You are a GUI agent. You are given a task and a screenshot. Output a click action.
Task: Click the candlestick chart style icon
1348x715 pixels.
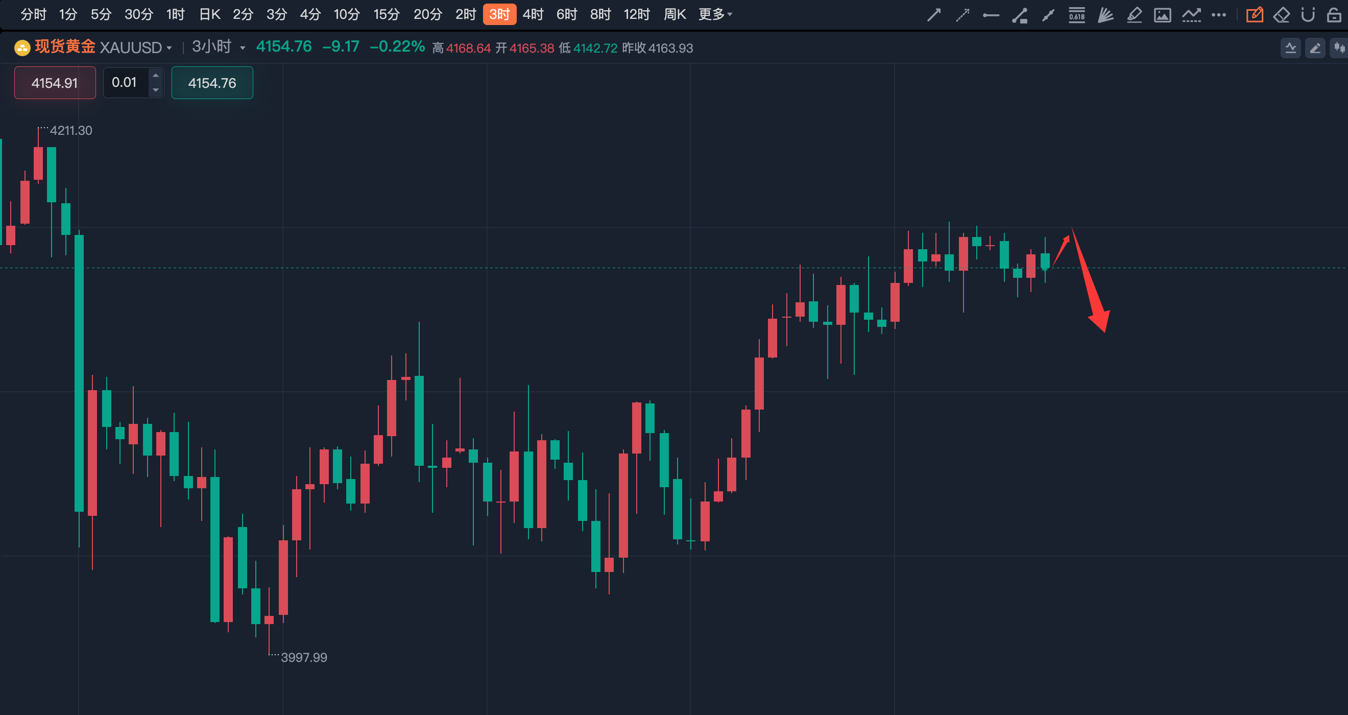(1339, 48)
